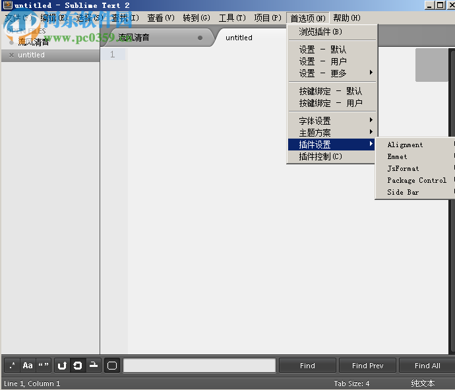Viewport: 455px width, 390px height.
Task: Close untitled file via sidebar x
Action: [11, 55]
